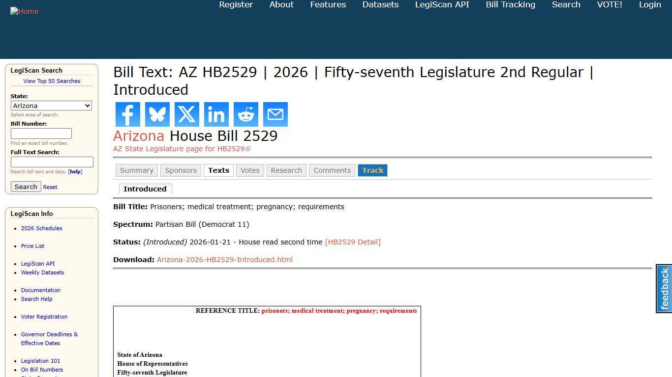Share the bill on X
The width and height of the screenshot is (672, 377).
(186, 114)
